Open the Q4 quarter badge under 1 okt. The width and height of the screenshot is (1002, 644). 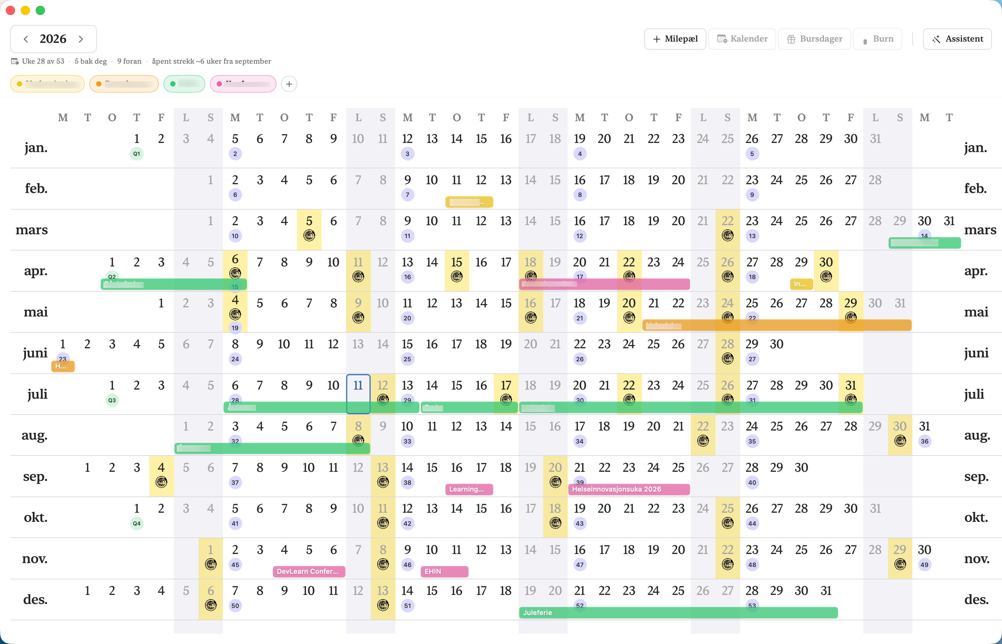click(137, 523)
